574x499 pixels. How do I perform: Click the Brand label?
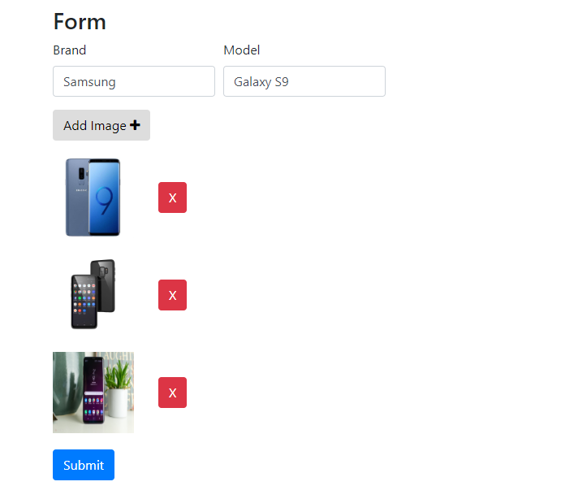click(70, 50)
